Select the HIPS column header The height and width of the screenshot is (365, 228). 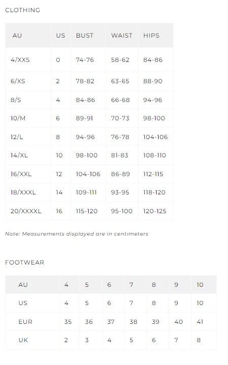coord(151,36)
